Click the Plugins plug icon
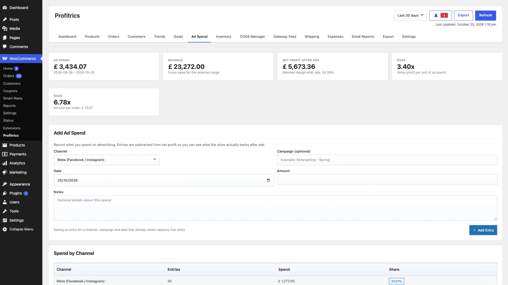This screenshot has height=285, width=508. point(5,193)
